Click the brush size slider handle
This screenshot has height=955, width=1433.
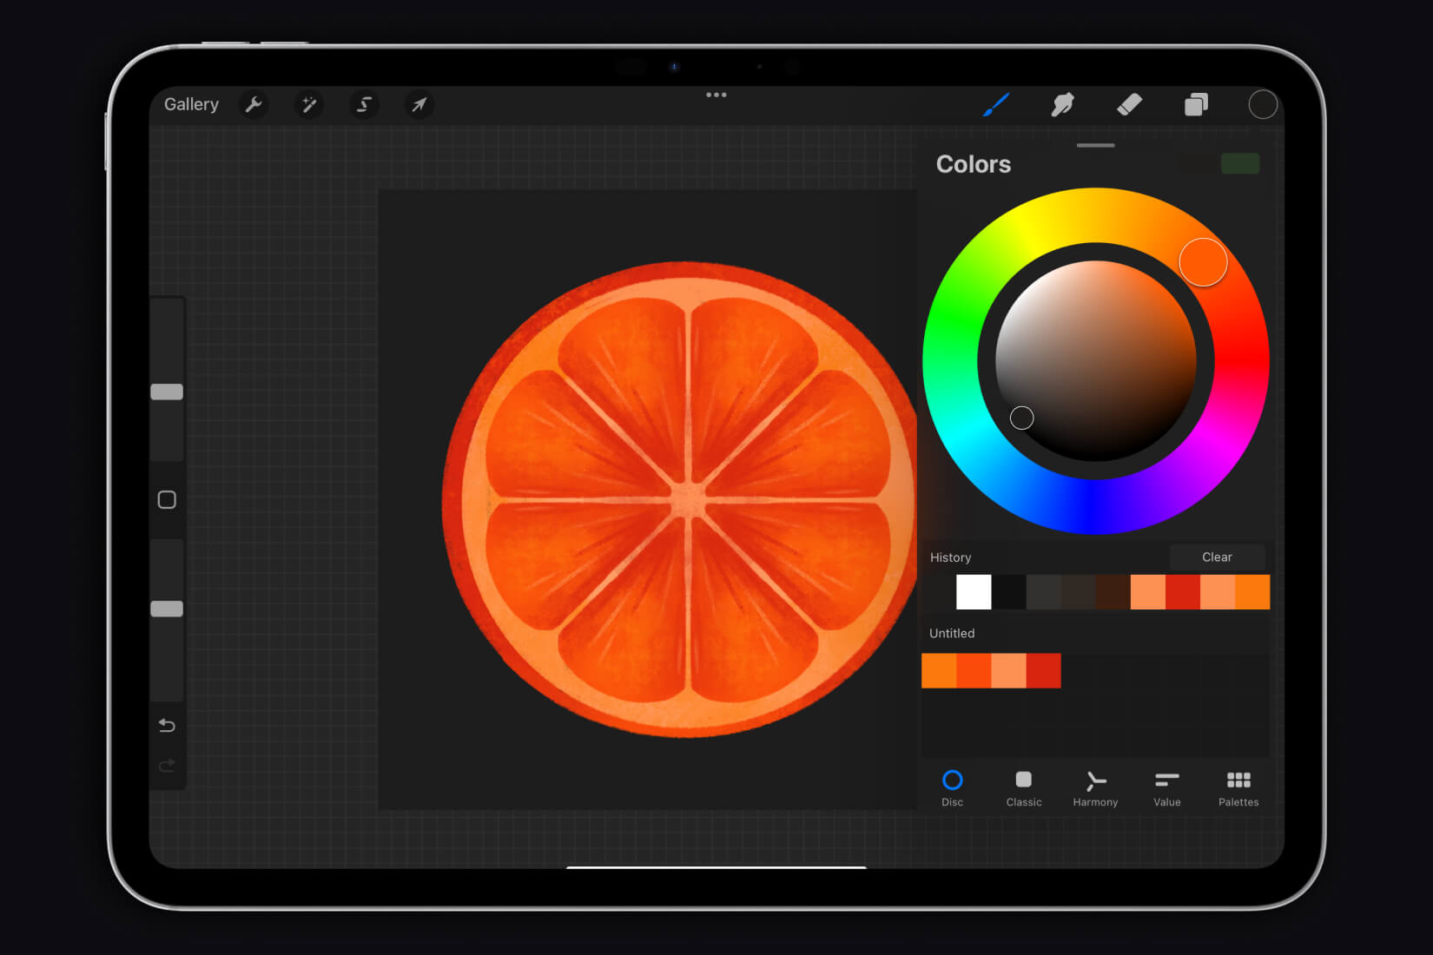[167, 392]
